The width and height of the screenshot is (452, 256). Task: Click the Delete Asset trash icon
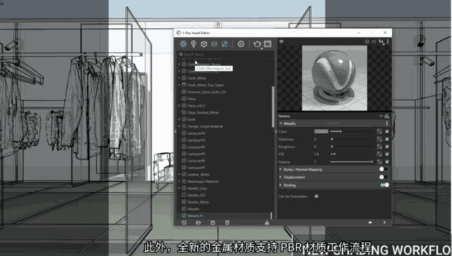[227, 223]
